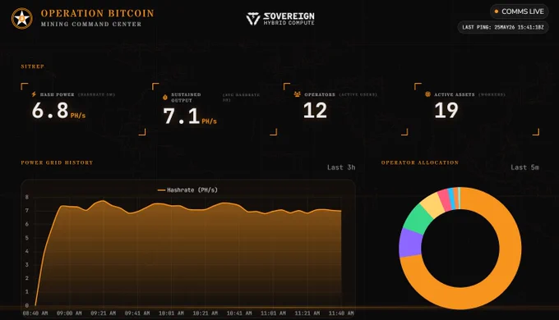Click the 11:01 AM axis label
This screenshot has width=559, height=320.
(x=273, y=313)
